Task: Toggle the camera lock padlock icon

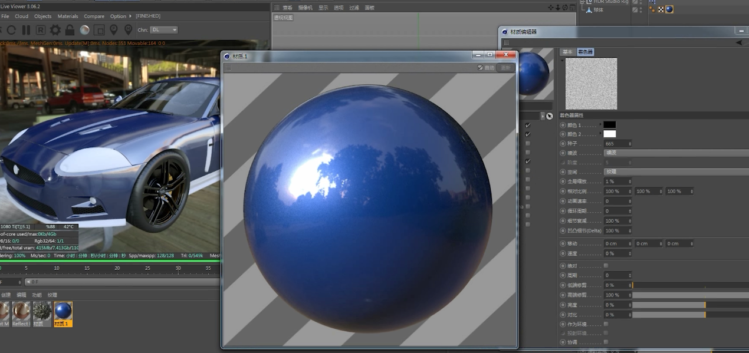Action: tap(70, 29)
